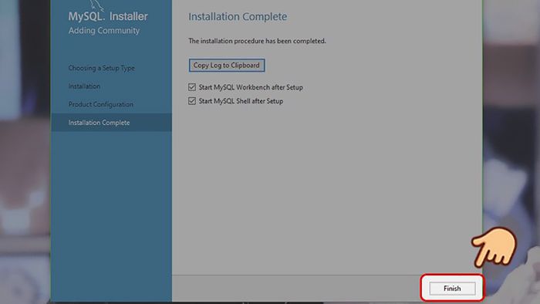This screenshot has height=304, width=540.
Task: Click the Installation Complete heading
Action: [238, 16]
